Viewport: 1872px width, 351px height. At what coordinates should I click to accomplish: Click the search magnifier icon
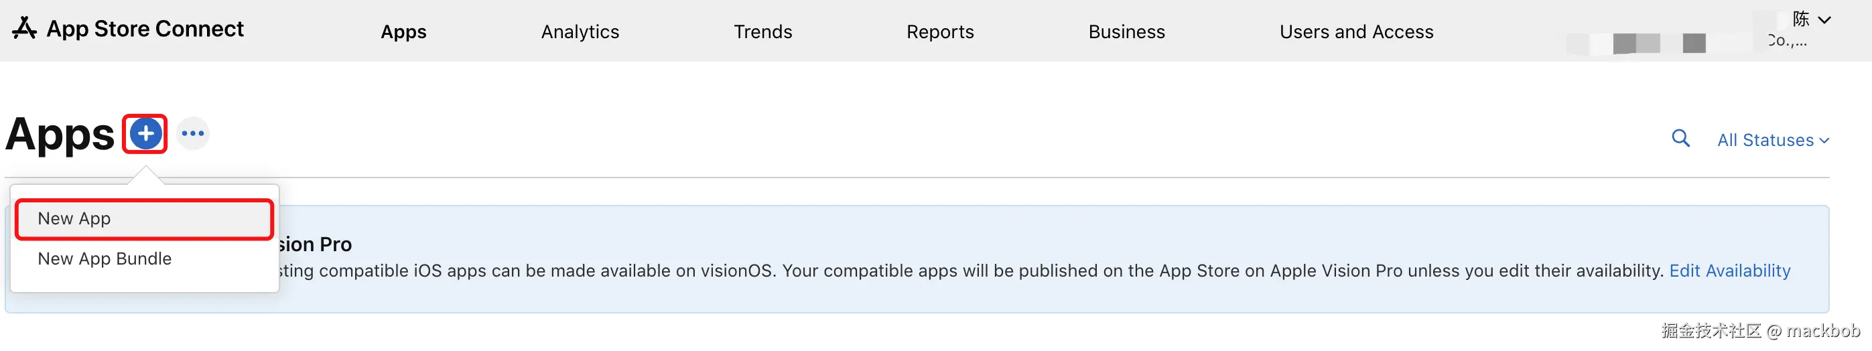1680,138
